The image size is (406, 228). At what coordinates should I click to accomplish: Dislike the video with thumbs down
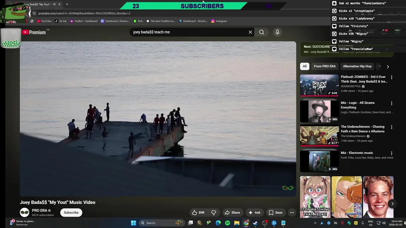(x=214, y=212)
